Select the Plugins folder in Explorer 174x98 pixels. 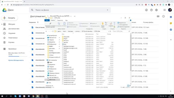66,39
